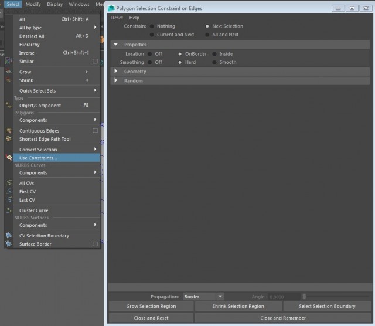Image resolution: width=375 pixels, height=326 pixels.
Task: Click the Cluster Curve icon
Action: coord(9,210)
